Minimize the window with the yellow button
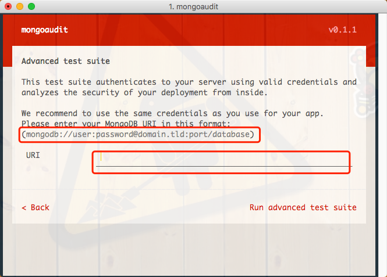The image size is (387, 277). click(20, 6)
